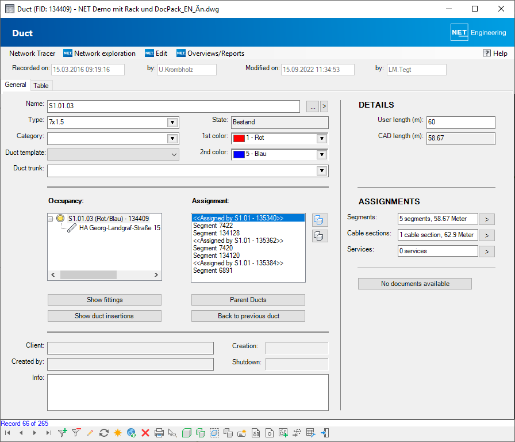Screen dimensions: 515x442
Task: Click the table with wrench icon
Action: [x=311, y=433]
